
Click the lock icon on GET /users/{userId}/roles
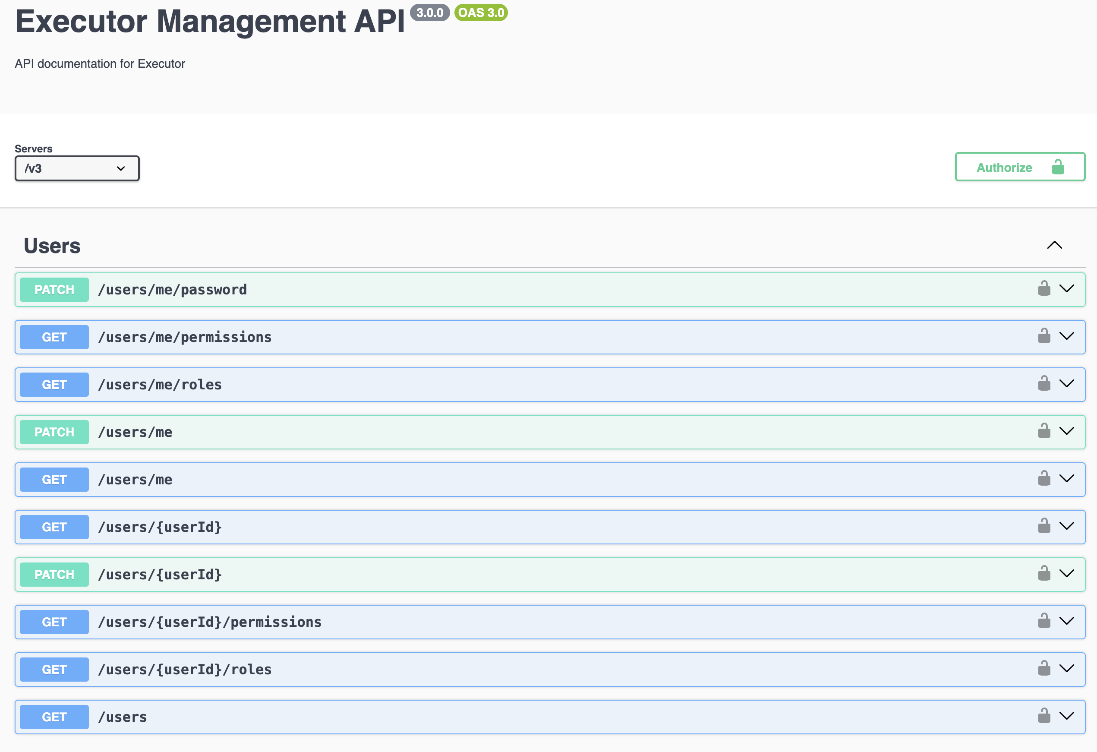tap(1044, 668)
